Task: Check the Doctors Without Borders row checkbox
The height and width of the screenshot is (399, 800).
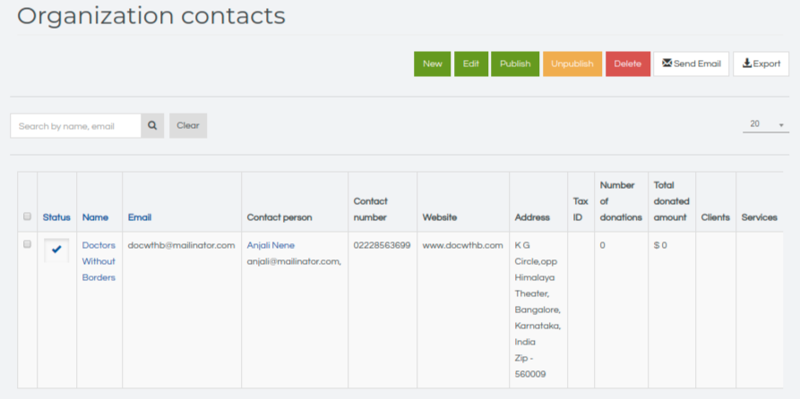Action: [x=28, y=244]
